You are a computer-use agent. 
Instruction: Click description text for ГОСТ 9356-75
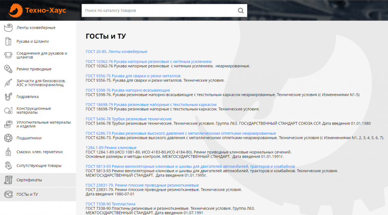click(x=155, y=80)
